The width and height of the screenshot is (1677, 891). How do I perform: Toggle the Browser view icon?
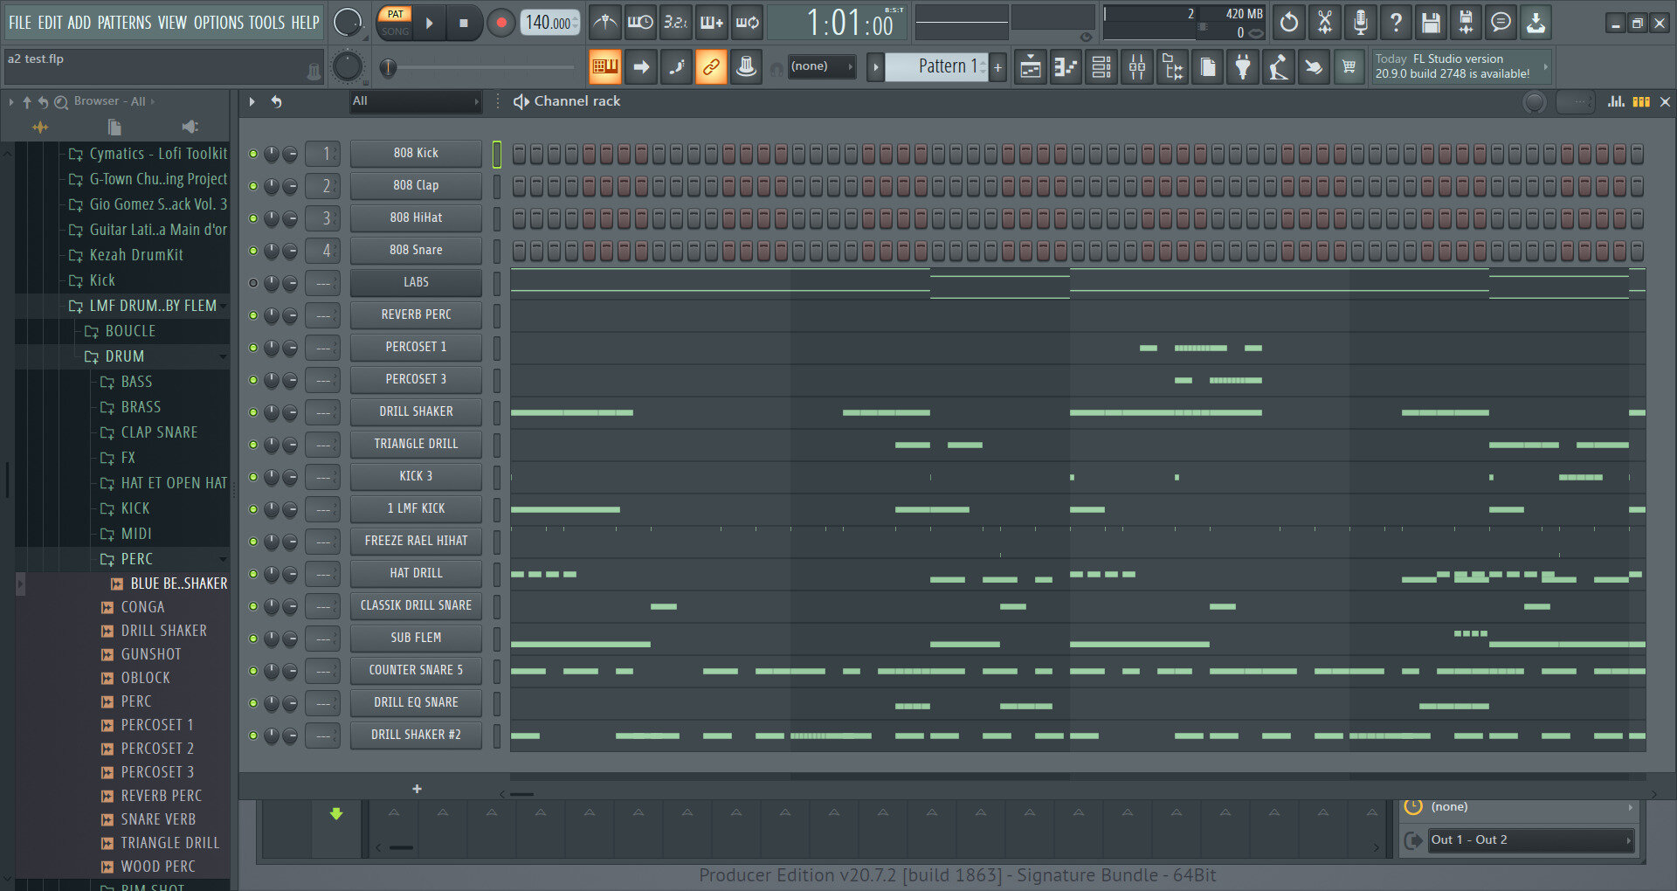[x=1172, y=66]
